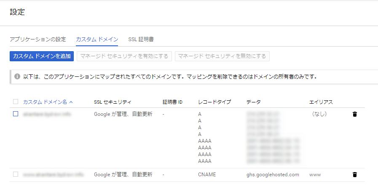
Task: Click the www alias cell
Action: point(315,175)
